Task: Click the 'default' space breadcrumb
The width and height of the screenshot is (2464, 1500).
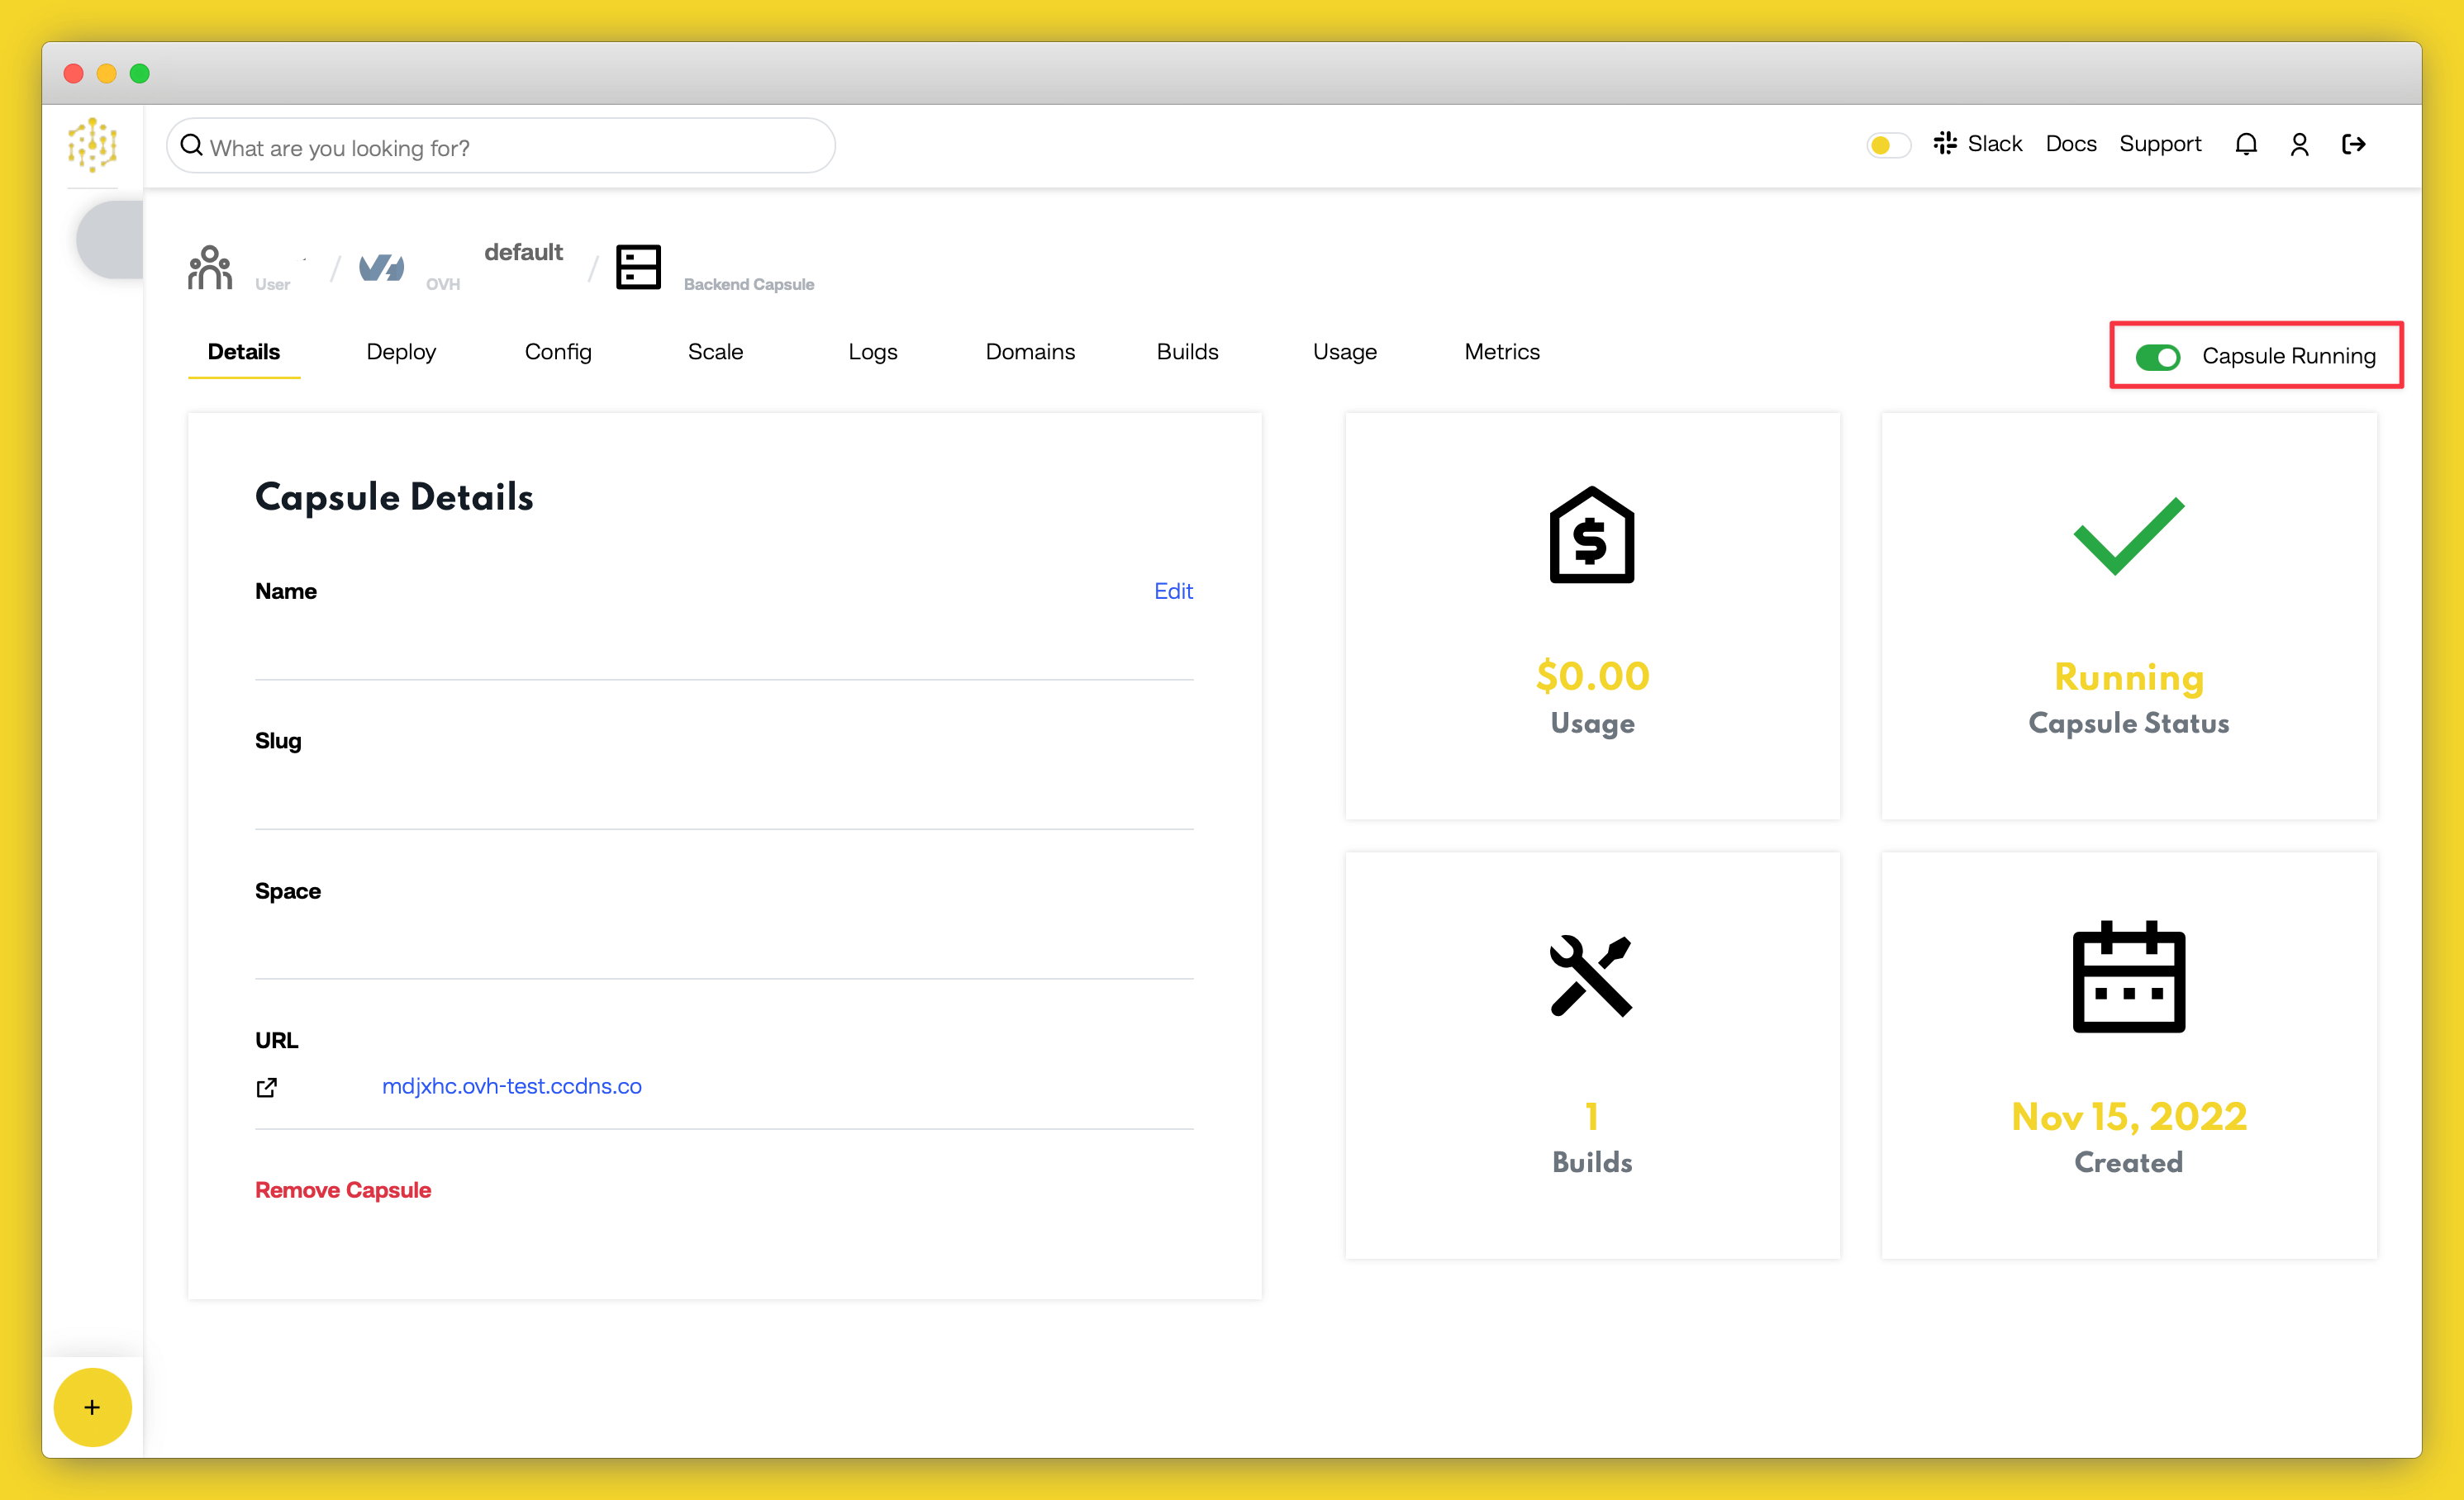Action: (523, 252)
